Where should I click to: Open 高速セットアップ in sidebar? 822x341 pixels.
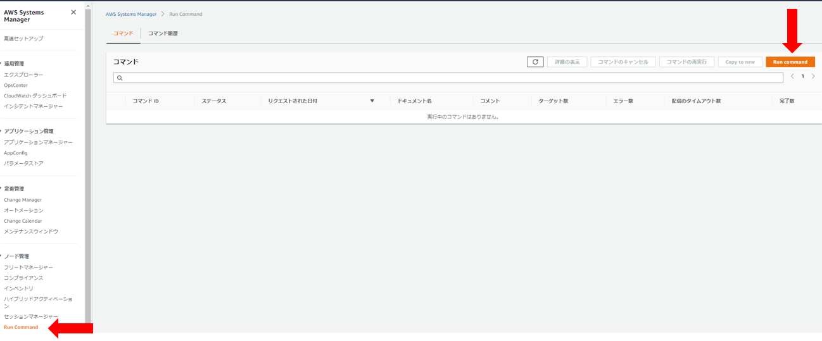(23, 39)
